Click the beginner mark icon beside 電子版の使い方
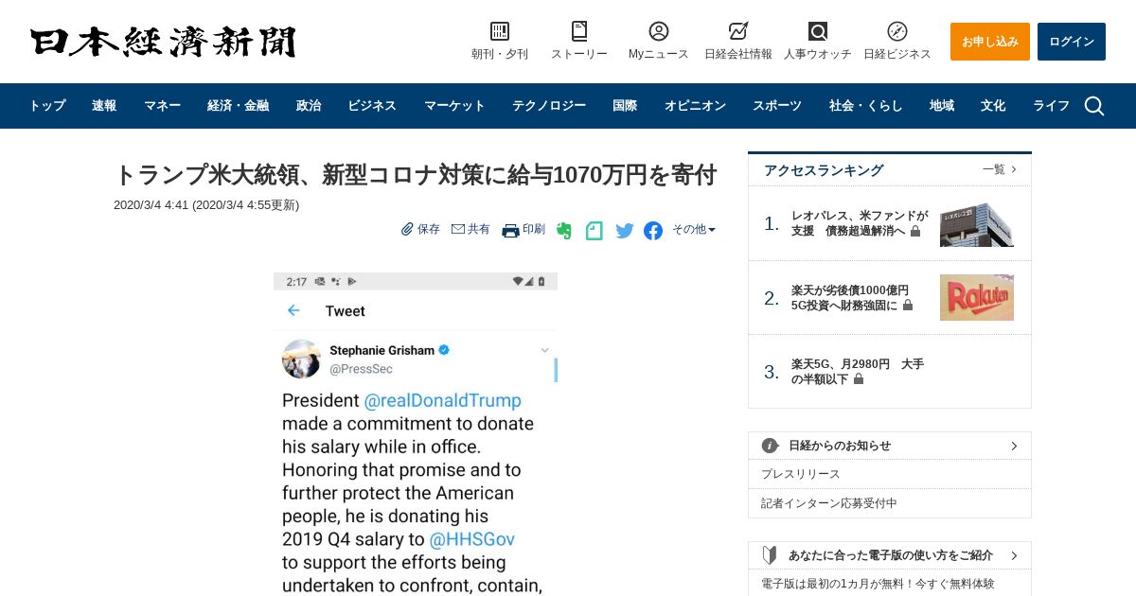Image resolution: width=1136 pixels, height=596 pixels. click(771, 555)
